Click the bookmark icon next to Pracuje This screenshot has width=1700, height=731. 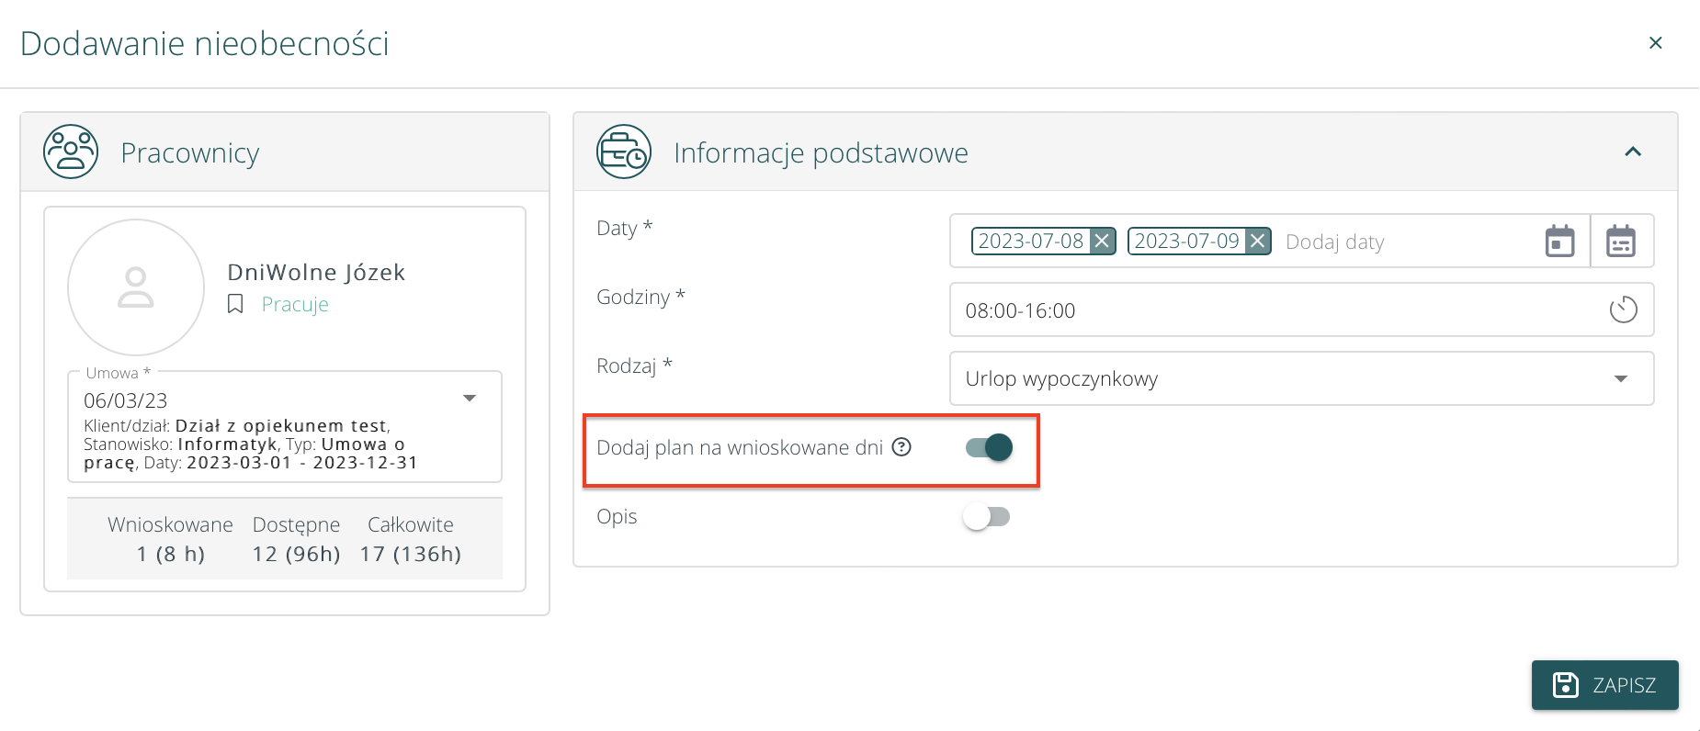[235, 304]
